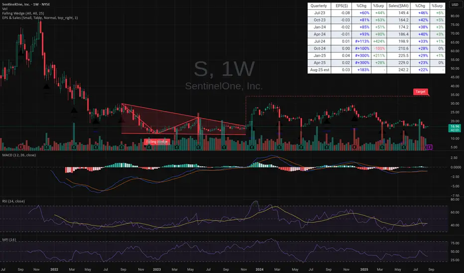
Task: Click the SentinelOne, Inc. symbol title
Action: coord(26,4)
